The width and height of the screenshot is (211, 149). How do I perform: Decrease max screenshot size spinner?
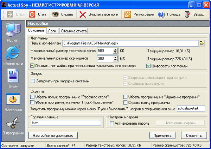point(115,60)
